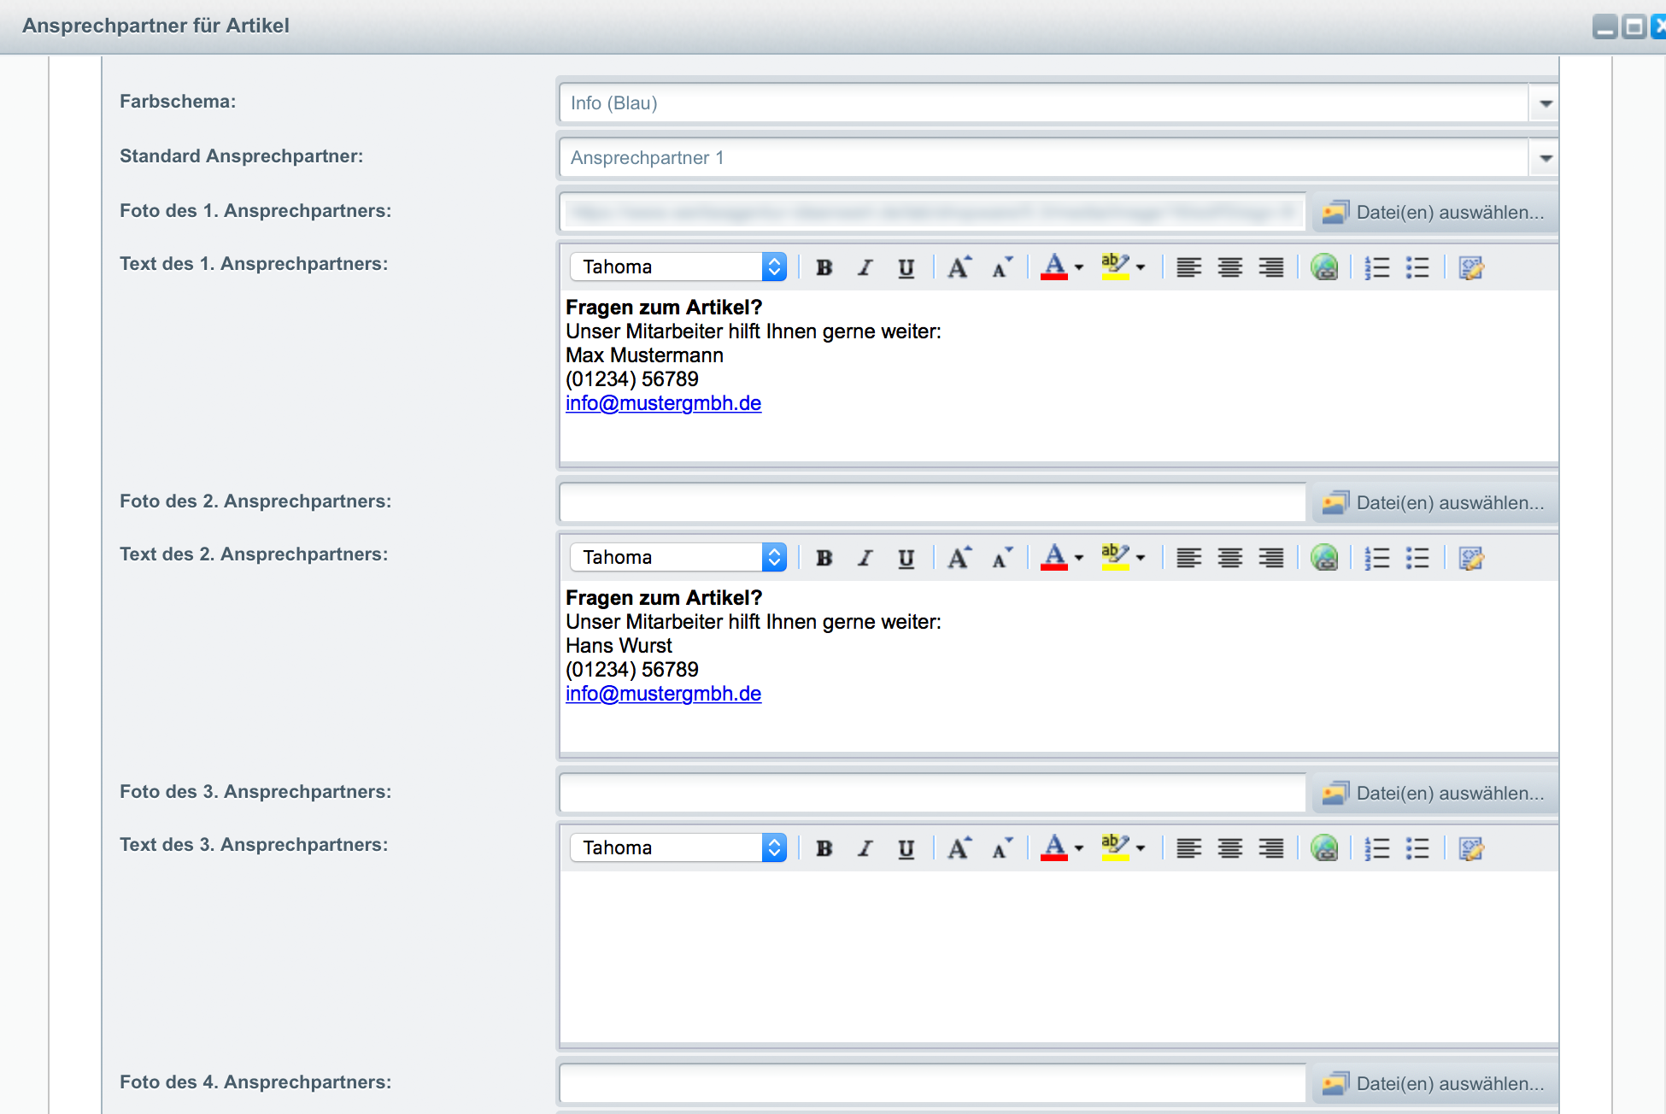Switch to source edit in 3. Ansprechpartner editor
This screenshot has height=1114, width=1666.
[x=1471, y=848]
